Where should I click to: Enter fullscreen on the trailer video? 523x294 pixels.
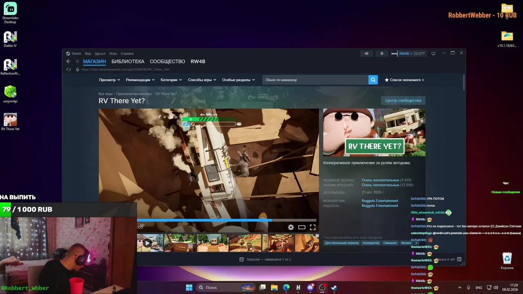313,227
